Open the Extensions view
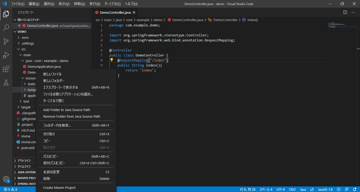360x192 pixels. click(6, 69)
